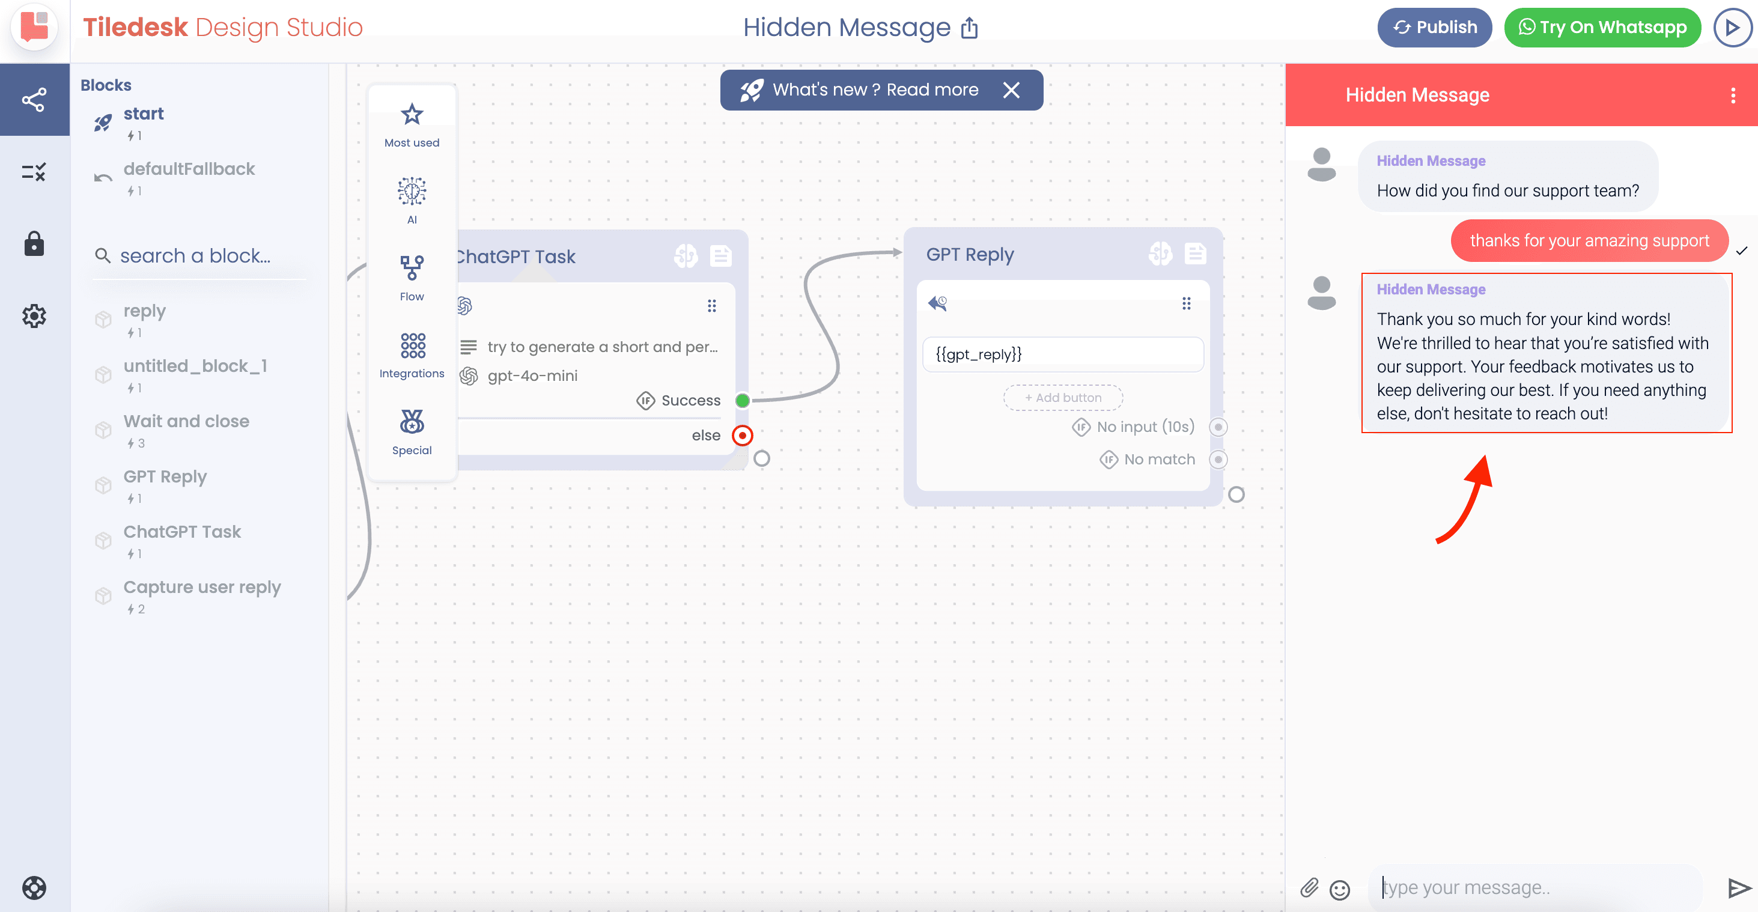Image resolution: width=1758 pixels, height=912 pixels.
Task: Open What's new Read more link
Action: click(x=932, y=90)
